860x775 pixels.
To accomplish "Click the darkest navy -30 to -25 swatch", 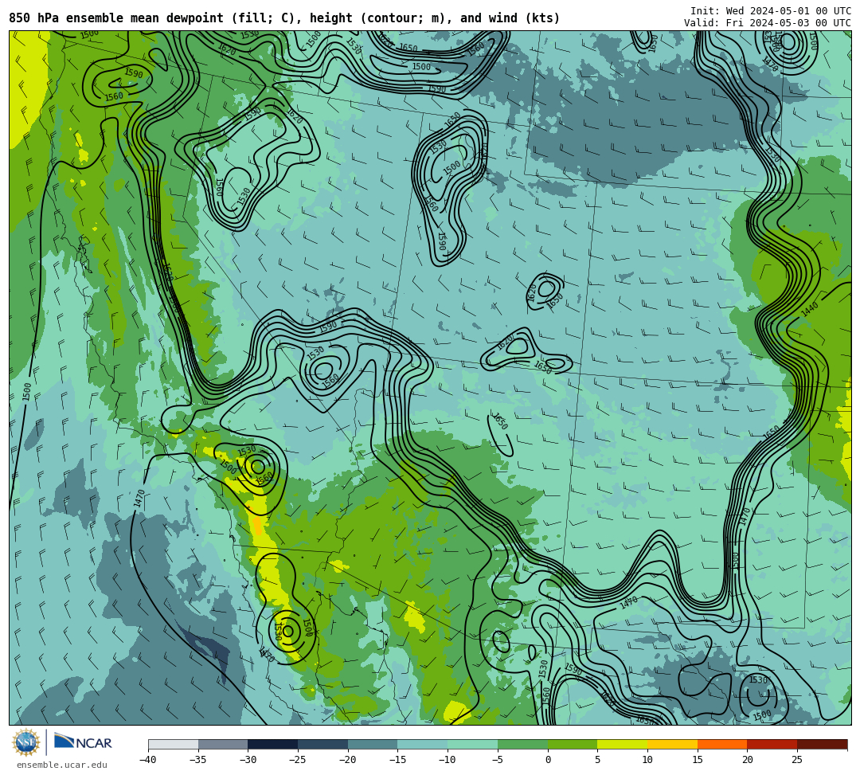I will (x=273, y=744).
